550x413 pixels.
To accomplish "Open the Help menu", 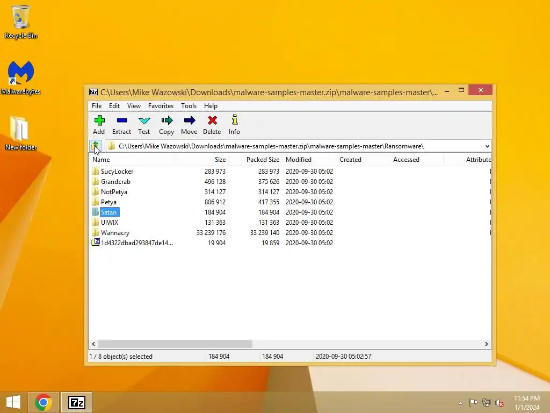I will (x=211, y=106).
